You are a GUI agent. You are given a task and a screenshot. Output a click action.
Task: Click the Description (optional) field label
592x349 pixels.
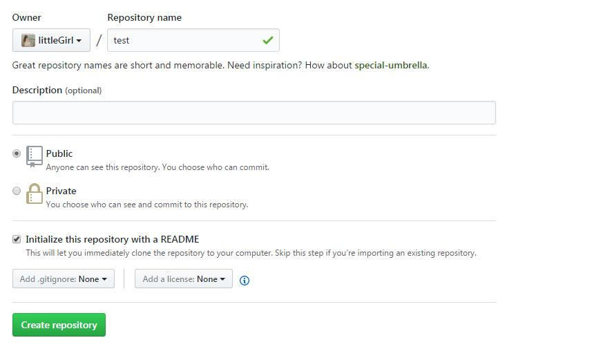click(57, 90)
